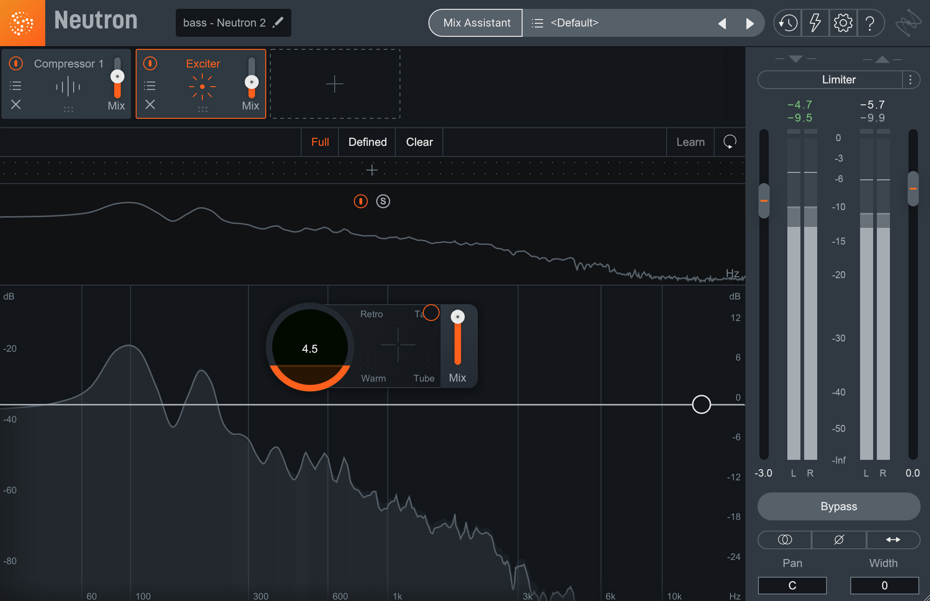Click the Tube label in XY pad

(424, 378)
